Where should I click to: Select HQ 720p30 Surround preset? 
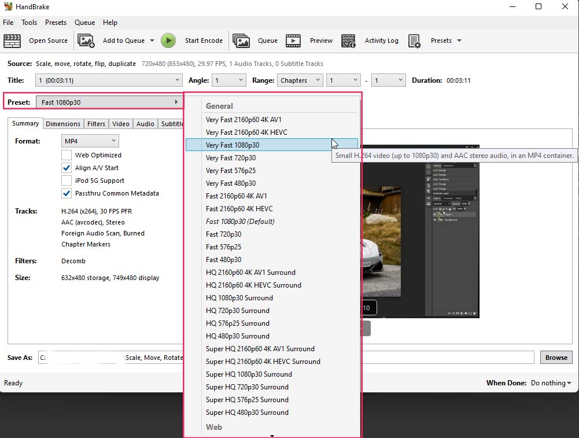[x=272, y=311]
